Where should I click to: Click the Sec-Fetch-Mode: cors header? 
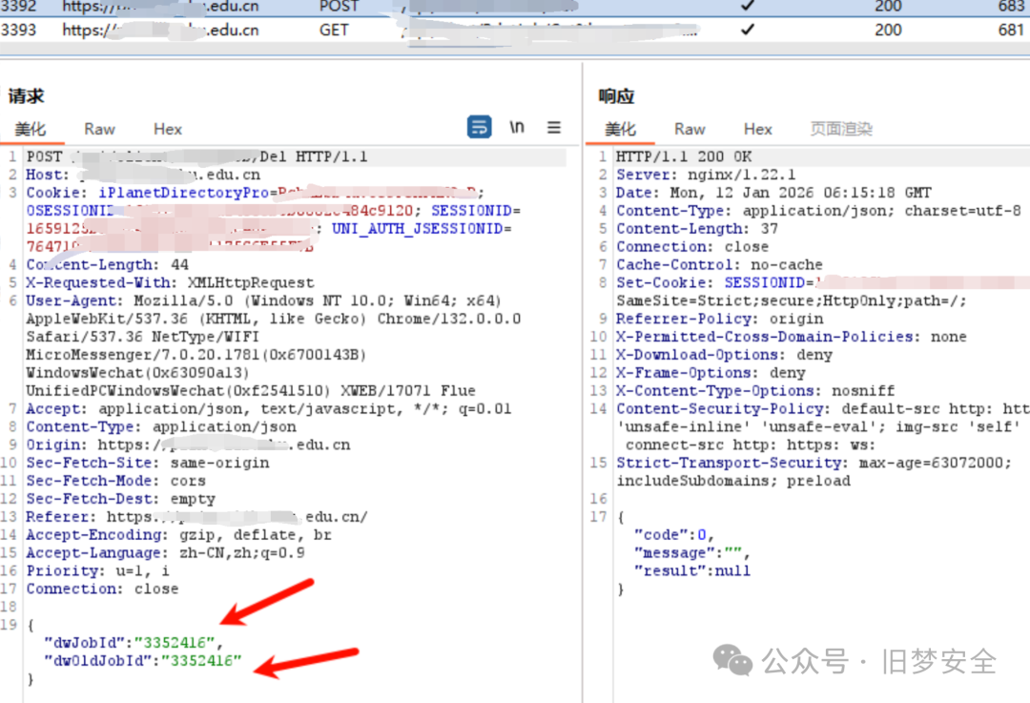pyautogui.click(x=115, y=481)
